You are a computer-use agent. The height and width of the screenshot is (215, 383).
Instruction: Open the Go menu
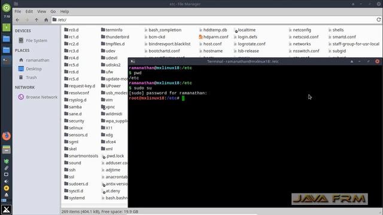(x=53, y=11)
